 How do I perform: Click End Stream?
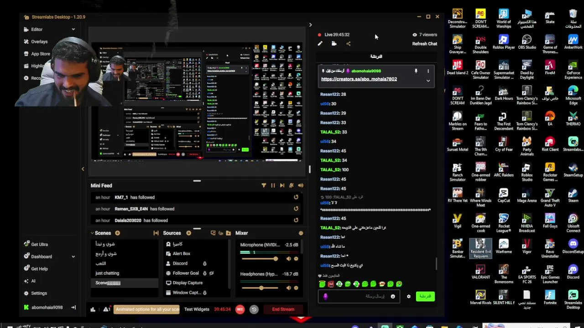(283, 309)
